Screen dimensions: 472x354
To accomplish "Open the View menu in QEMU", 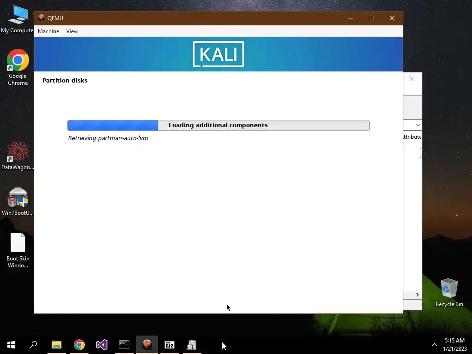I will (72, 31).
